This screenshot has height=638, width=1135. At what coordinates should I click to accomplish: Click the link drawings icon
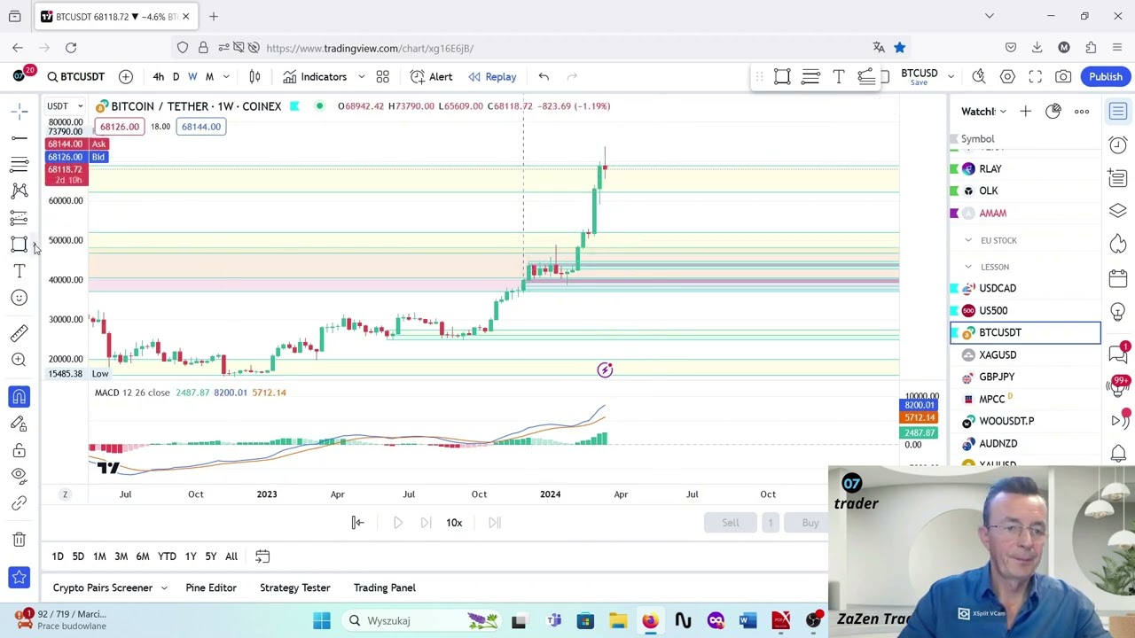tap(19, 502)
